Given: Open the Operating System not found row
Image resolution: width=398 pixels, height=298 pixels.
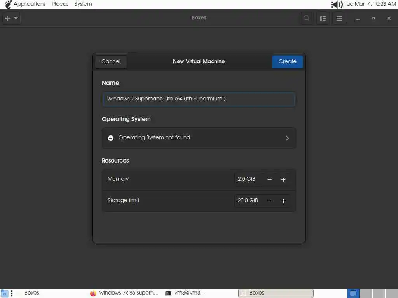Looking at the screenshot, I should (199, 138).
